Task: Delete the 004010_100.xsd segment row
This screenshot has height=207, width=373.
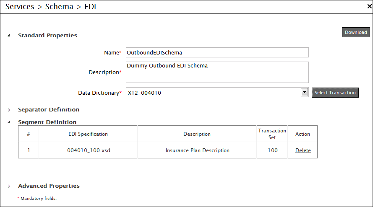Action: [x=303, y=150]
